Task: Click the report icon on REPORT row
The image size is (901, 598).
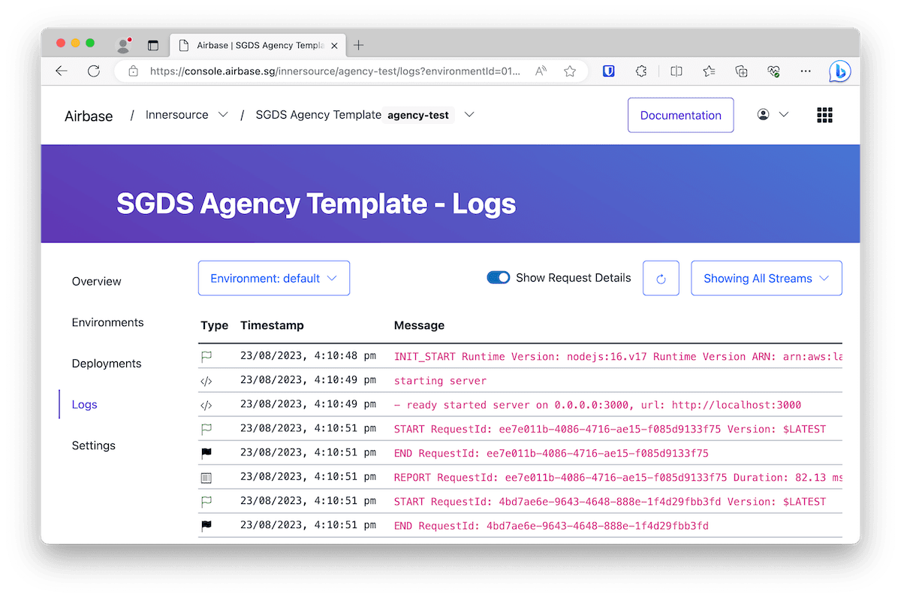Action: click(206, 477)
